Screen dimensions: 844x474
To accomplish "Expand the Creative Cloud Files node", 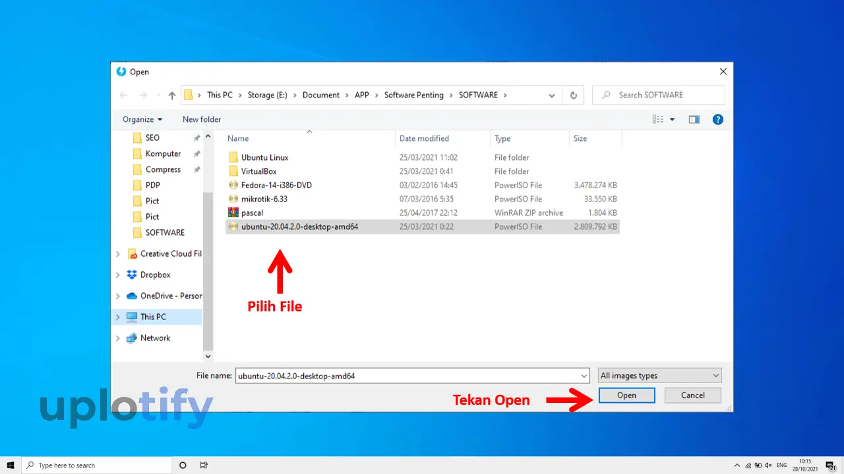I will pyautogui.click(x=118, y=253).
